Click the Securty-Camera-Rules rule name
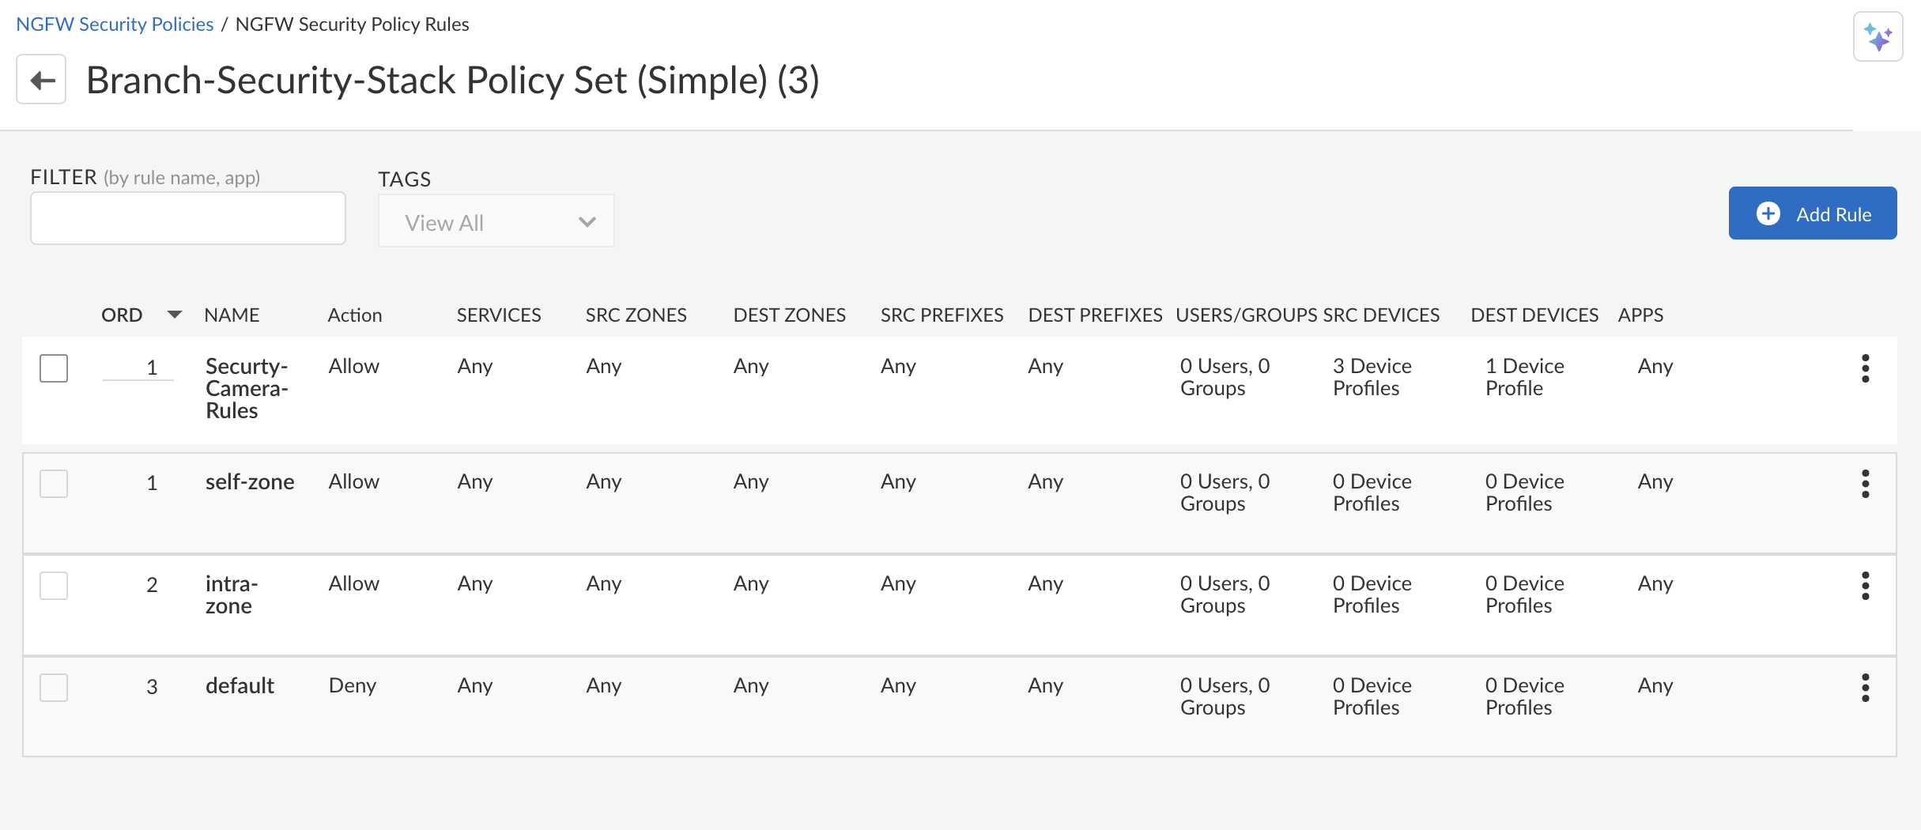The image size is (1921, 830). point(246,388)
